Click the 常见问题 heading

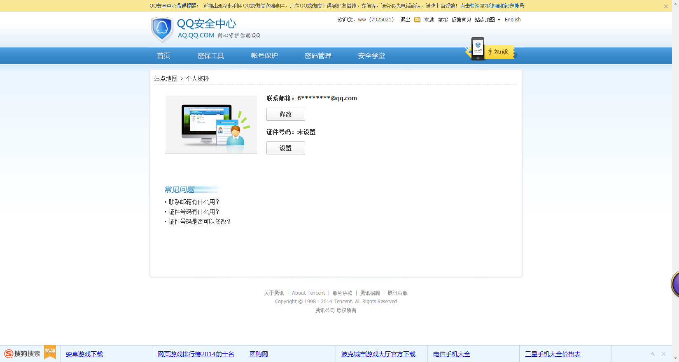180,189
